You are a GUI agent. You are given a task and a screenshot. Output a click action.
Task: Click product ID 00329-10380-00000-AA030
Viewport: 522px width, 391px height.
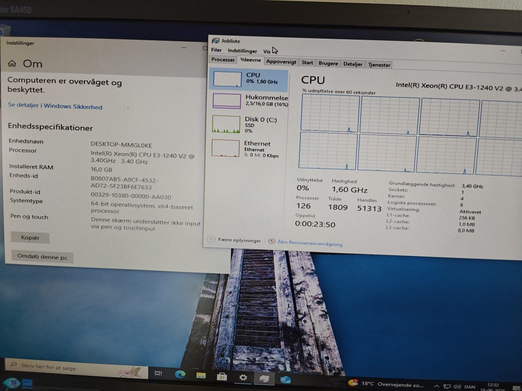131,196
